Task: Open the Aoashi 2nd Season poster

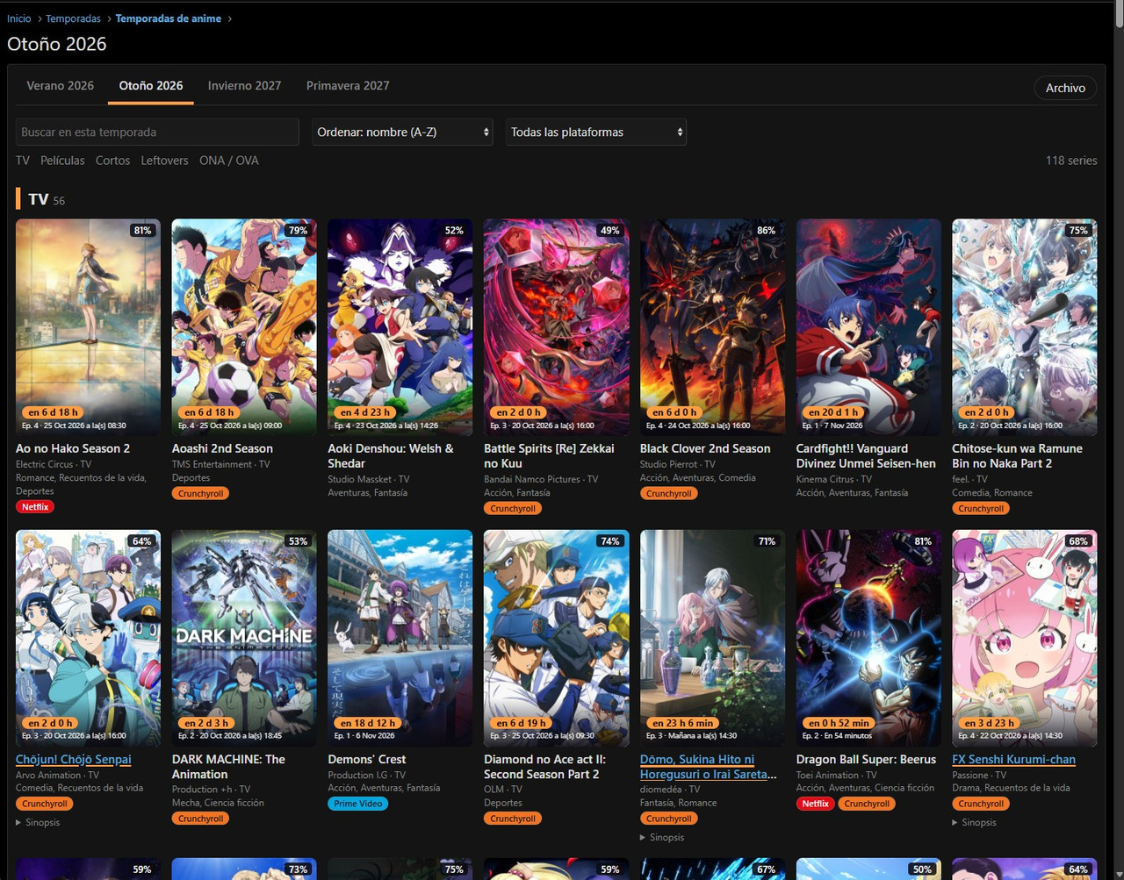Action: pos(244,327)
